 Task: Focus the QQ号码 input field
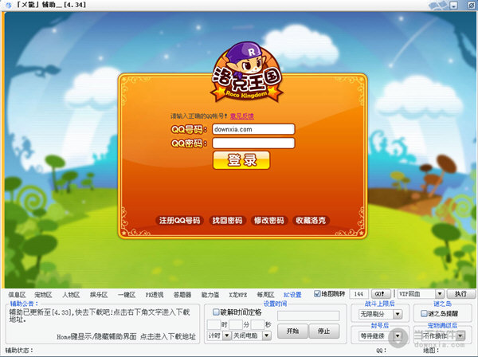(253, 129)
